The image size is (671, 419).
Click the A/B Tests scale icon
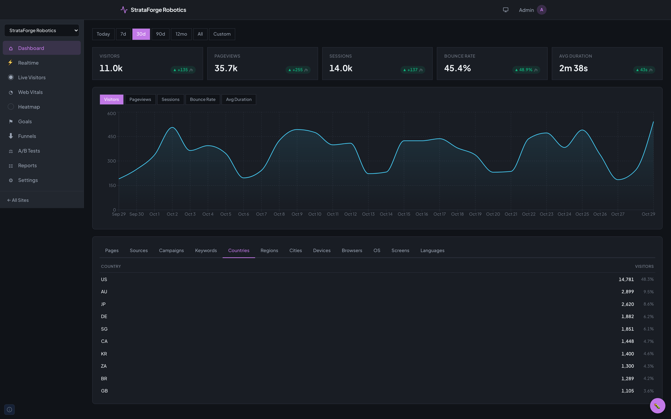[11, 151]
